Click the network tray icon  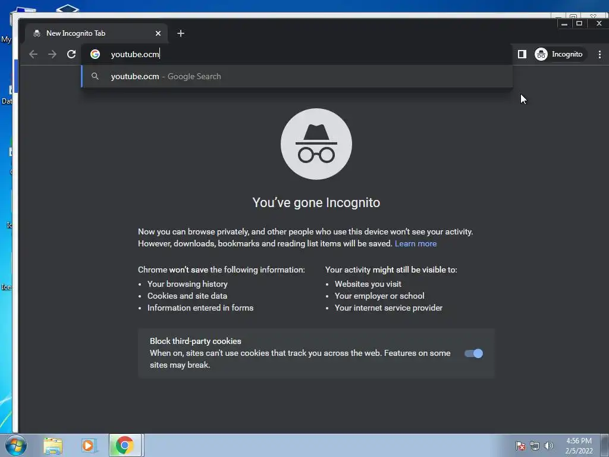[535, 446]
